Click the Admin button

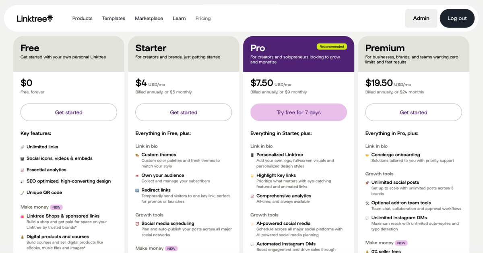click(x=421, y=18)
